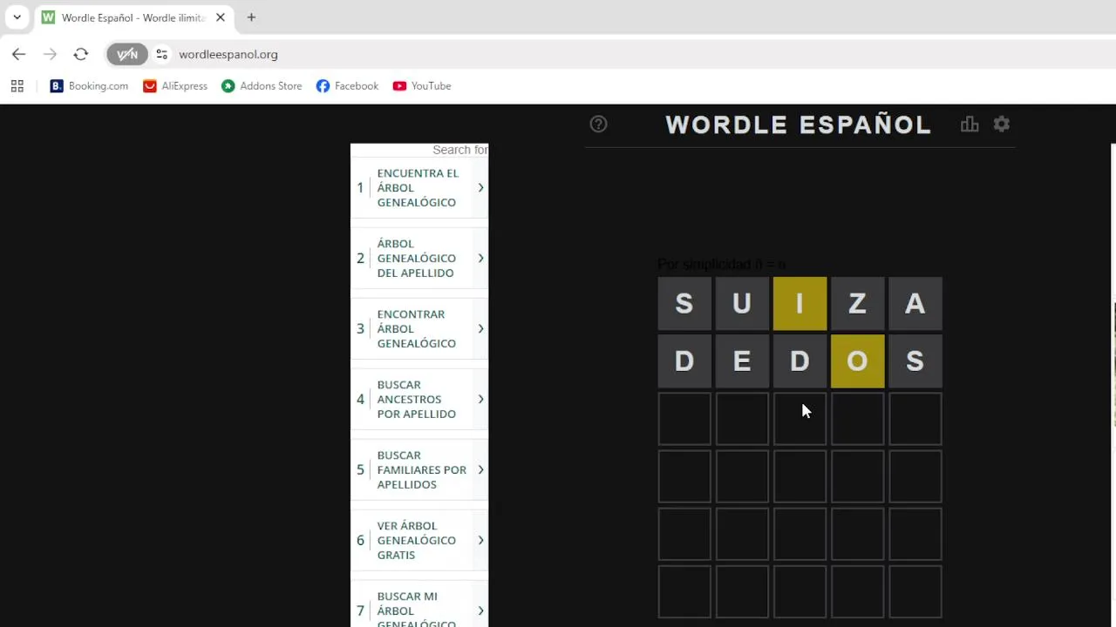The height and width of the screenshot is (627, 1116).
Task: Open the YouTube bookmark
Action: coord(422,86)
